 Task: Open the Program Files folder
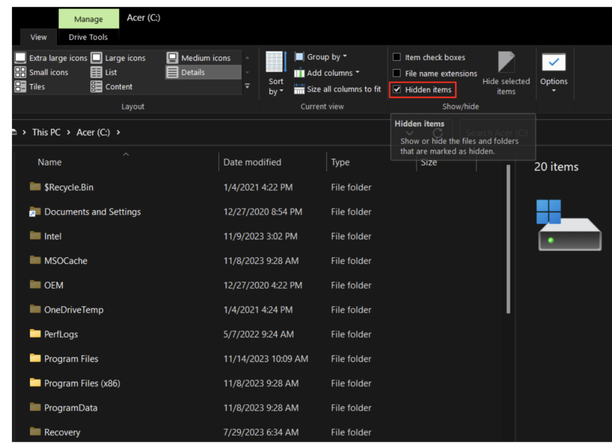pos(71,359)
